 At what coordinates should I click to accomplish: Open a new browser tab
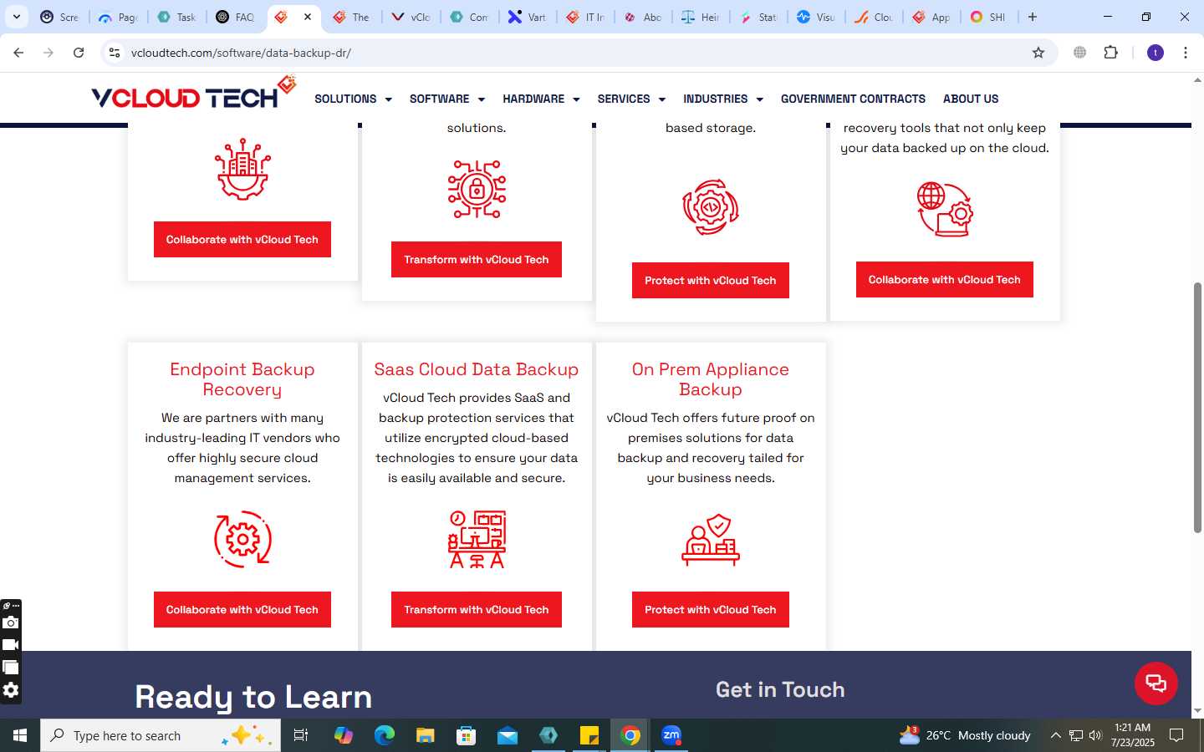[1033, 17]
